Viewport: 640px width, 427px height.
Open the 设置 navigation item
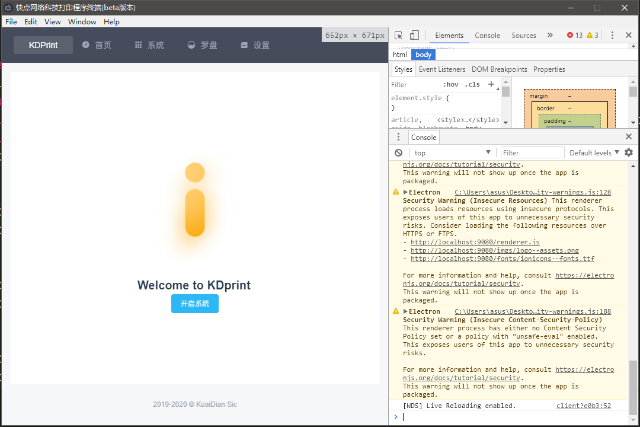tap(255, 45)
